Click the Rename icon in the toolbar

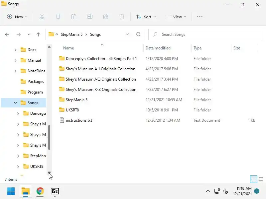tap(90, 17)
